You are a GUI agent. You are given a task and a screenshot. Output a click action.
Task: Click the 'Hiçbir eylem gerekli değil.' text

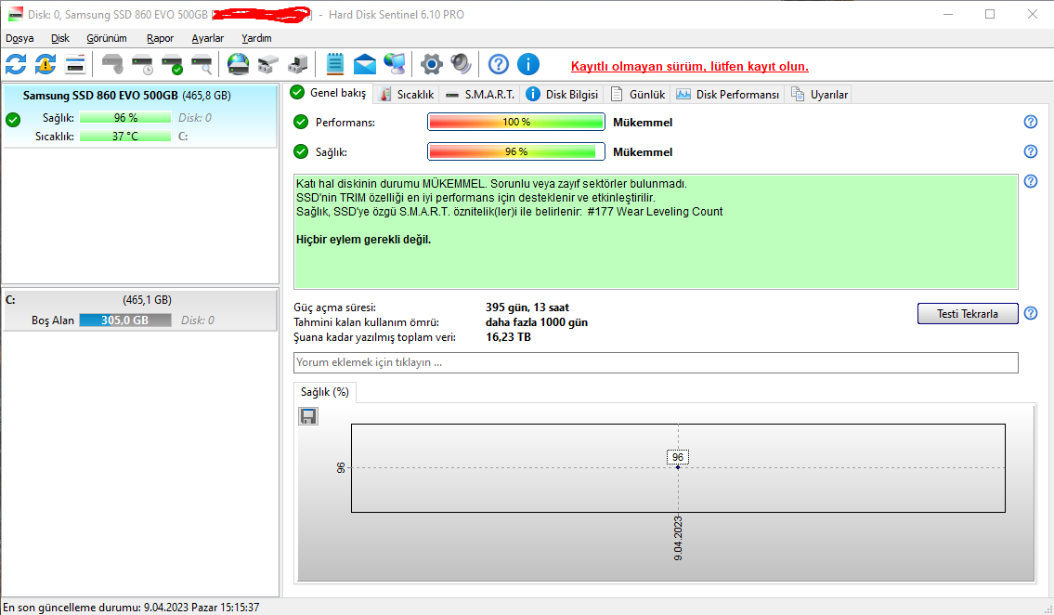click(363, 240)
